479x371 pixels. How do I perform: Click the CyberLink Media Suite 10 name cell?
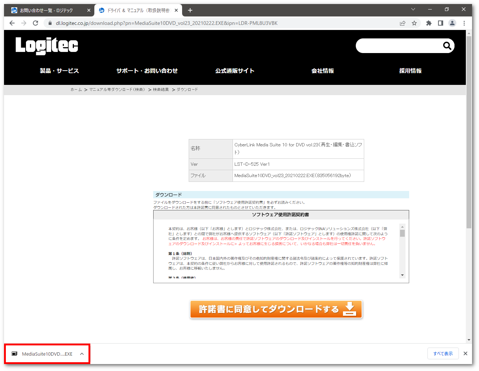[298, 149]
